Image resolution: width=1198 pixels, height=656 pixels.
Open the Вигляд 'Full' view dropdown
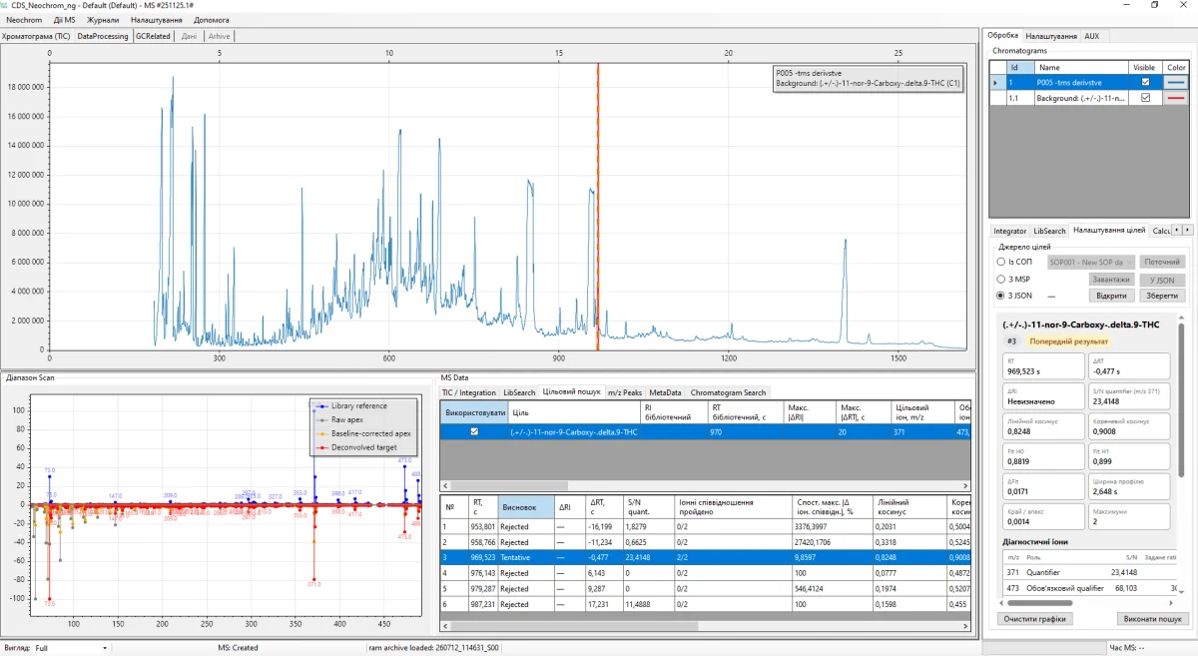pyautogui.click(x=70, y=648)
